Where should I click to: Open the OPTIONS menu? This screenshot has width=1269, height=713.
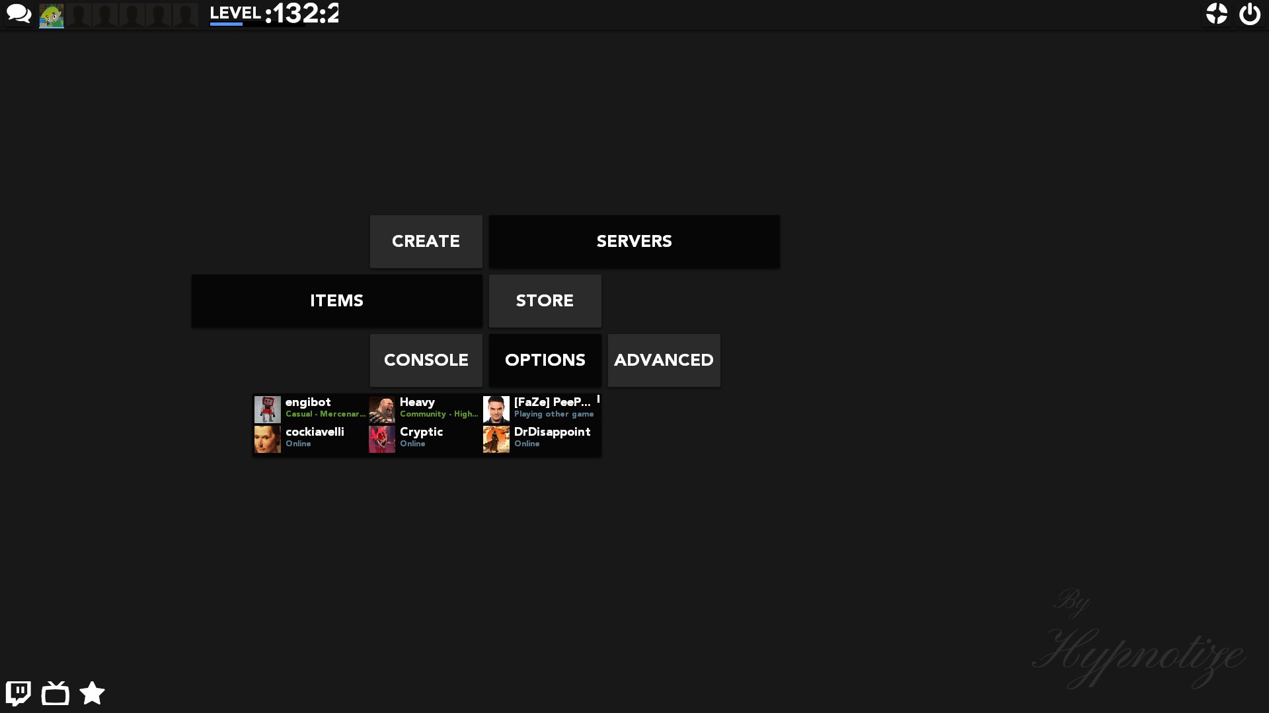545,360
